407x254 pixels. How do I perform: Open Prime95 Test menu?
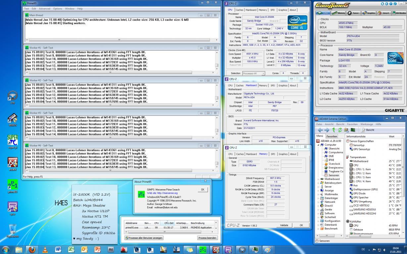point(26,8)
